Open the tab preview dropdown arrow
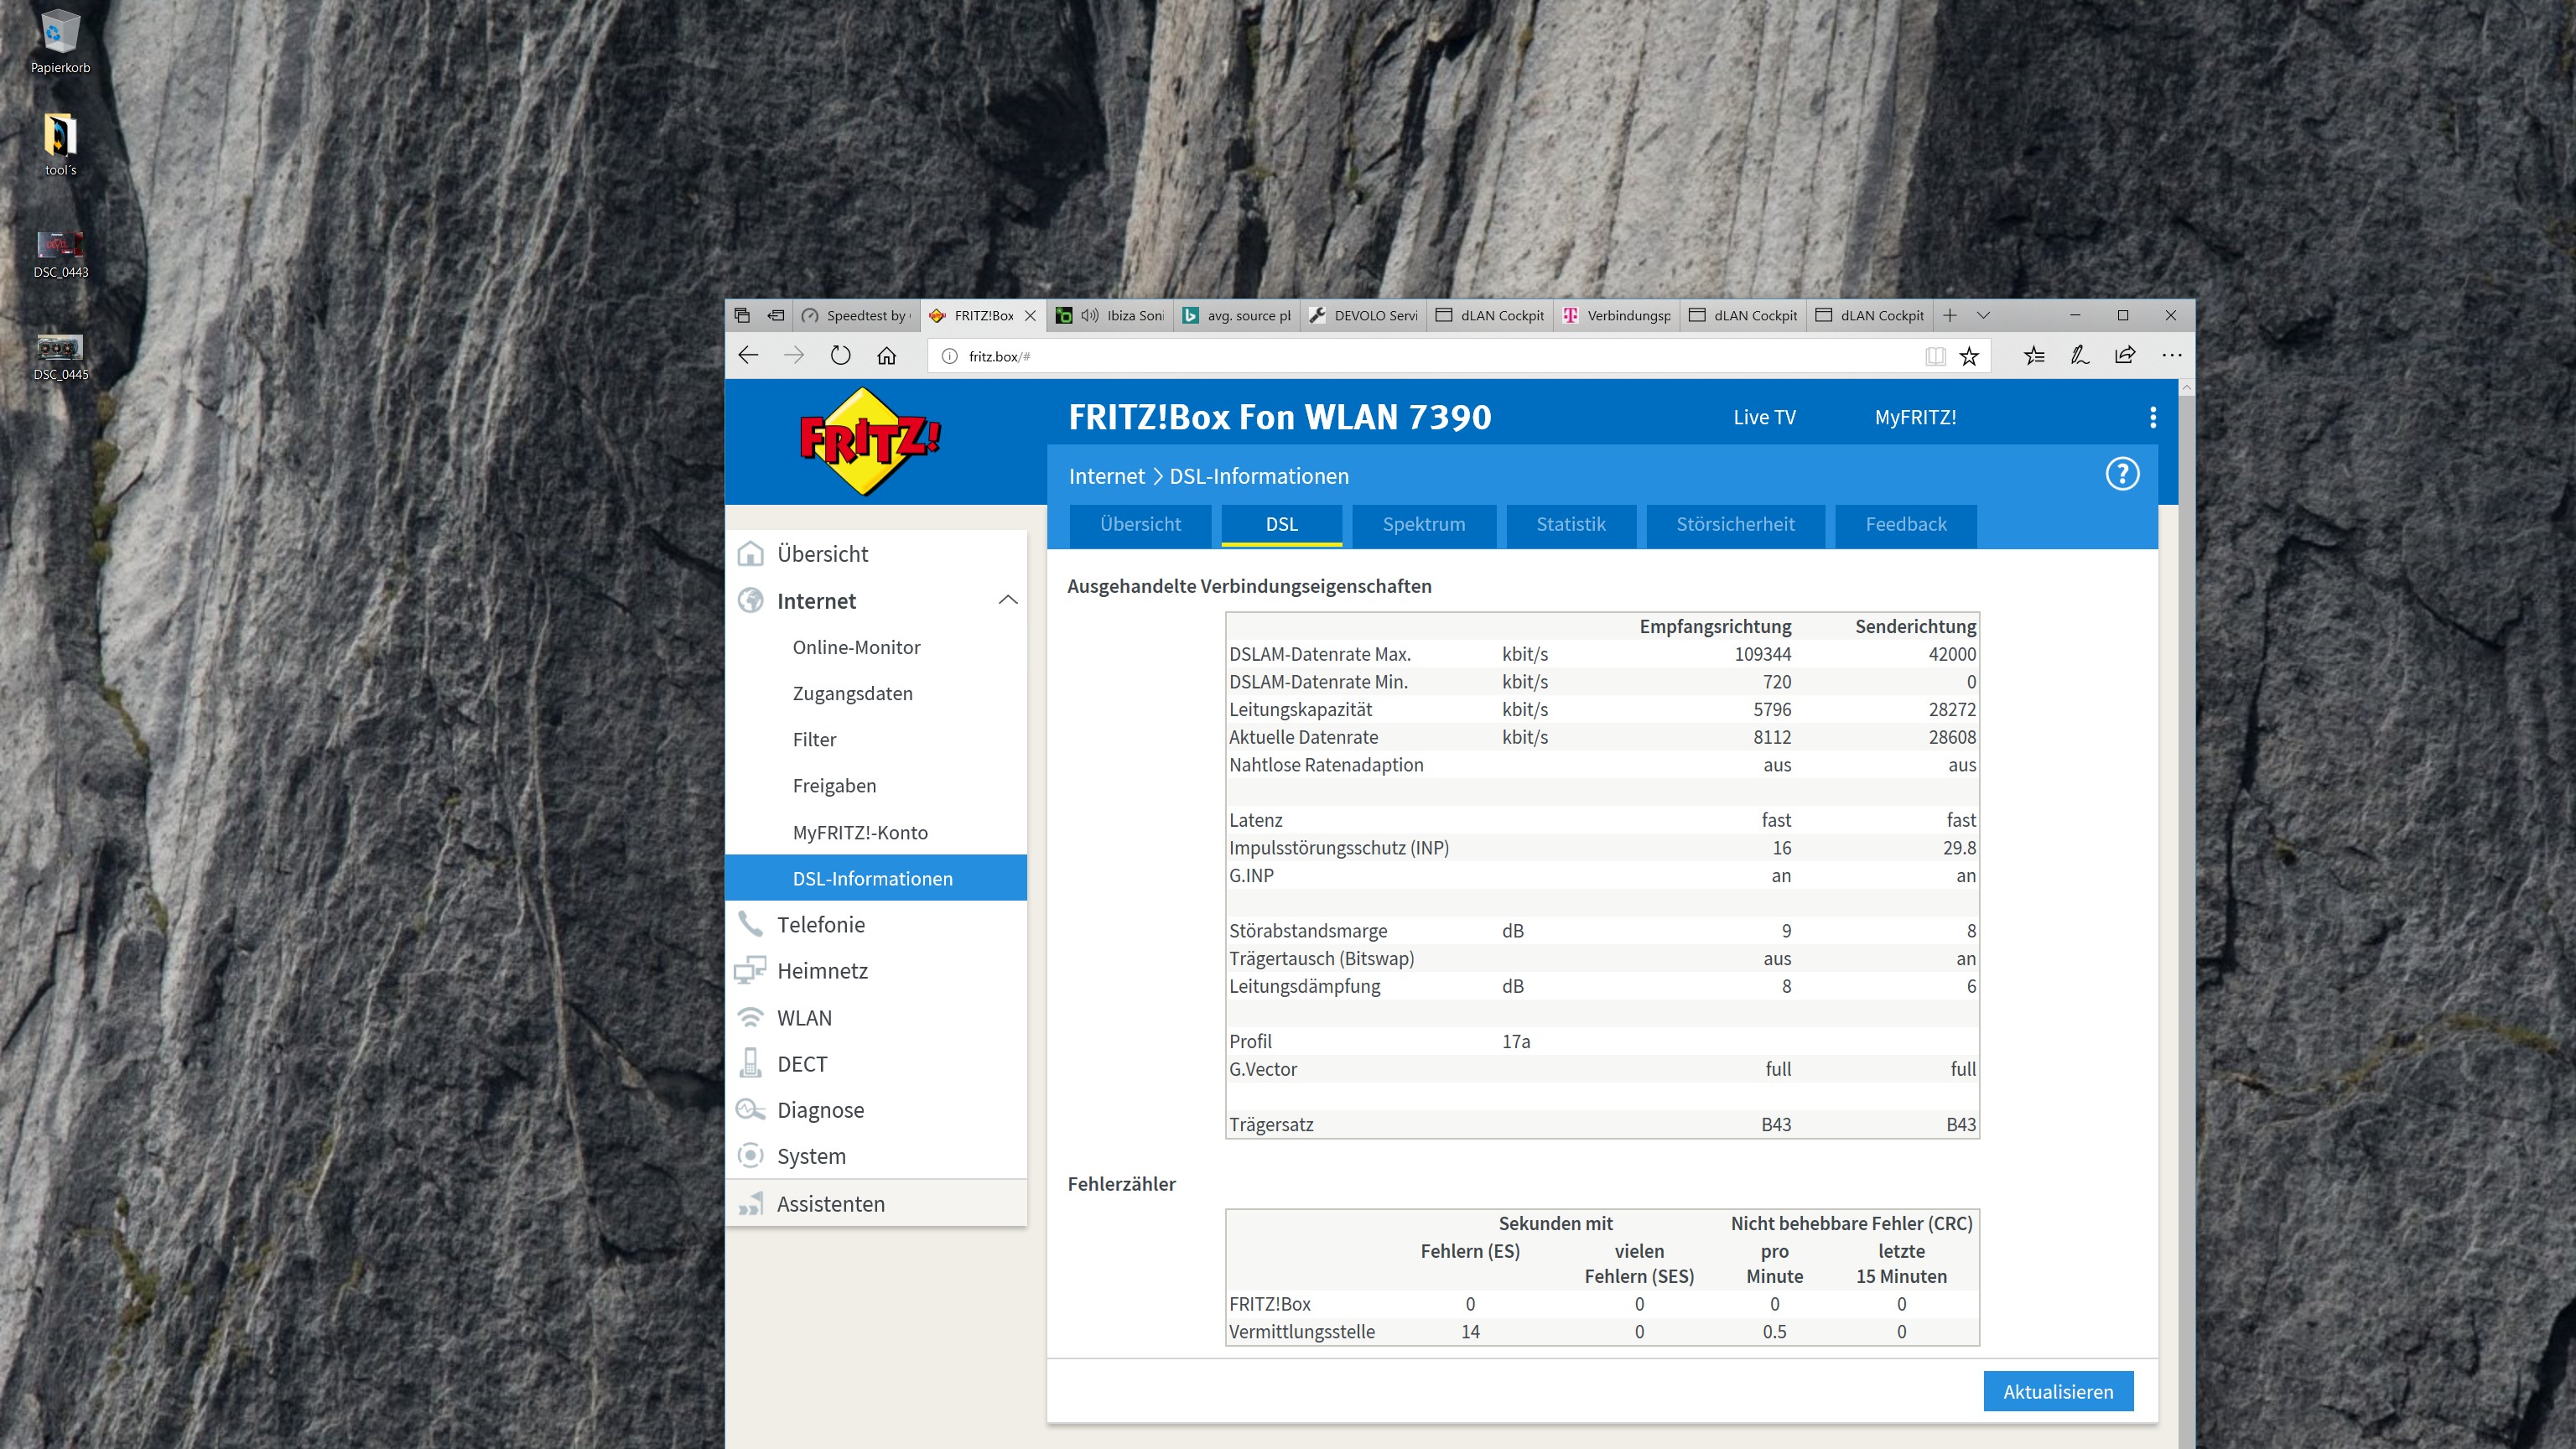2576x1449 pixels. pyautogui.click(x=1983, y=315)
